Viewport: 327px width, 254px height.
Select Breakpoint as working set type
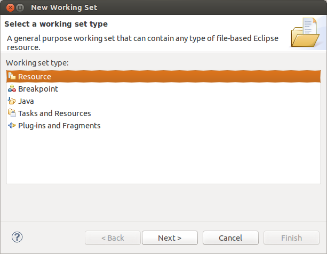pyautogui.click(x=163, y=89)
